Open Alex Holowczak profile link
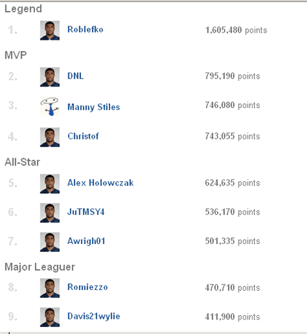The image size is (307, 334). pyautogui.click(x=100, y=183)
